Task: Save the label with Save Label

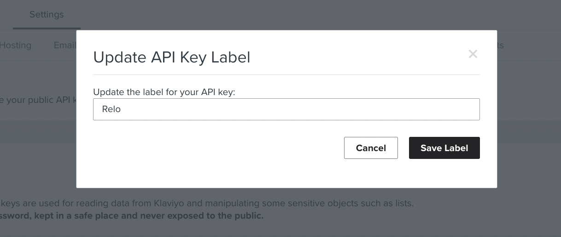Action: (444, 148)
